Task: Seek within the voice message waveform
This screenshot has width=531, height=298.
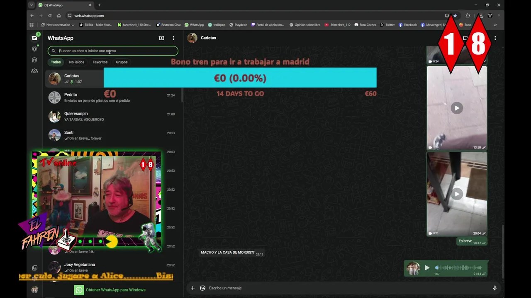Action: [x=458, y=267]
